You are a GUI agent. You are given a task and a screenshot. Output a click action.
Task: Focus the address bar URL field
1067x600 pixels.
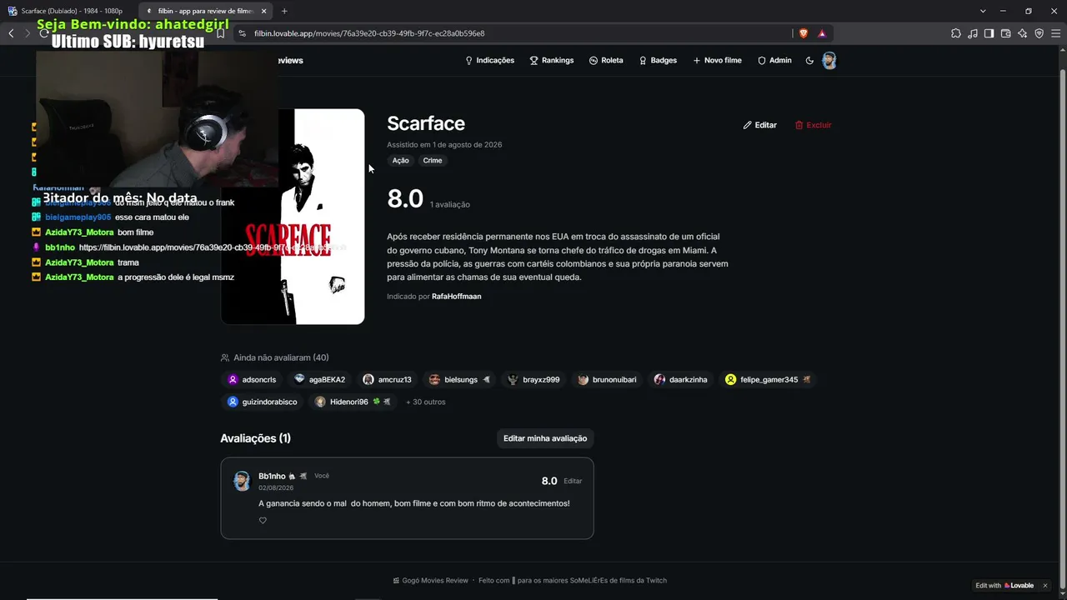[x=517, y=33]
